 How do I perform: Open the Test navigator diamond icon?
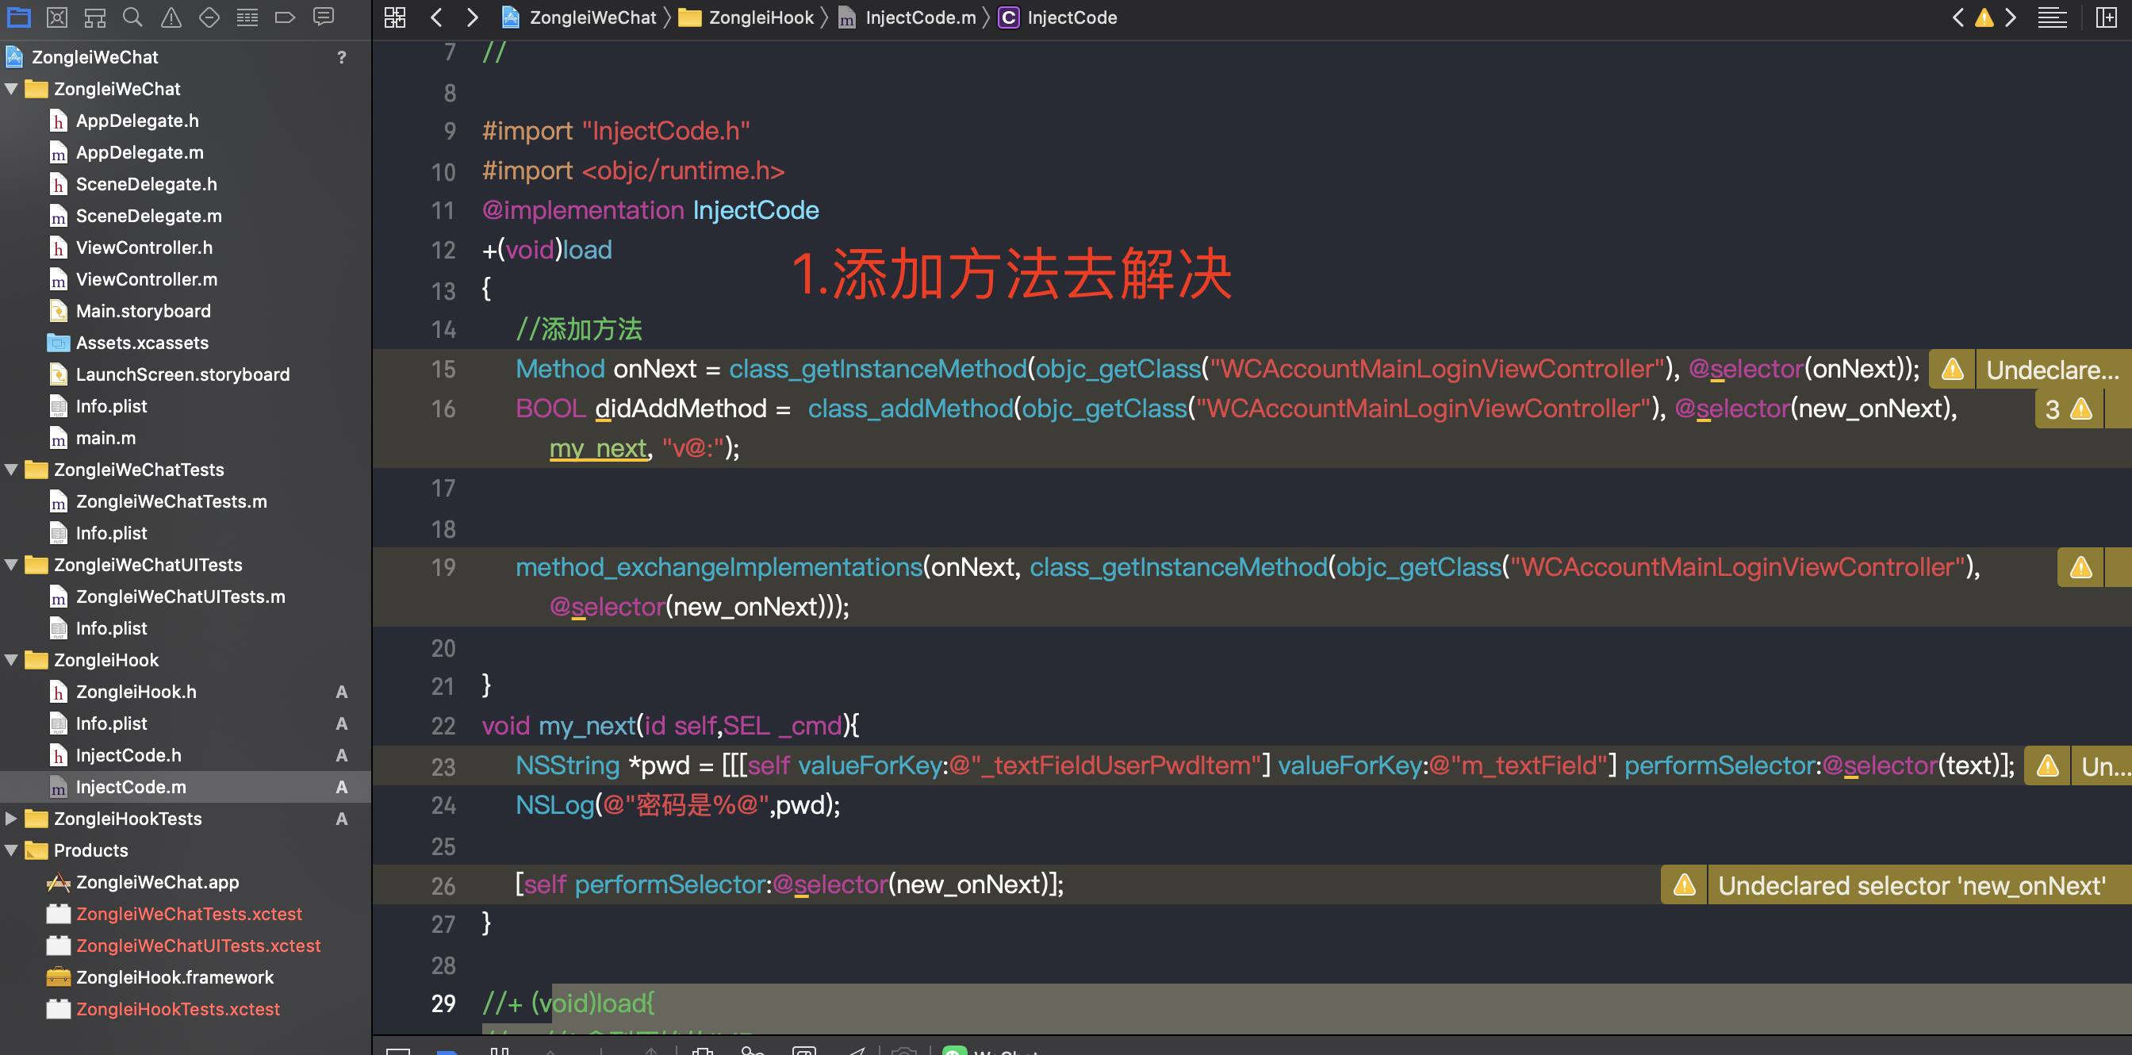[x=209, y=17]
